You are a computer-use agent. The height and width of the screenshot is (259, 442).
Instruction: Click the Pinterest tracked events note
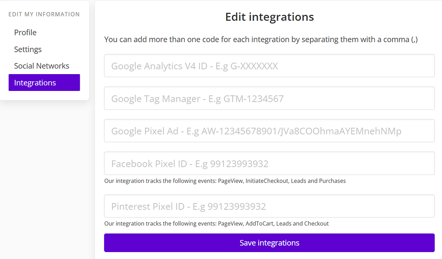click(x=216, y=224)
